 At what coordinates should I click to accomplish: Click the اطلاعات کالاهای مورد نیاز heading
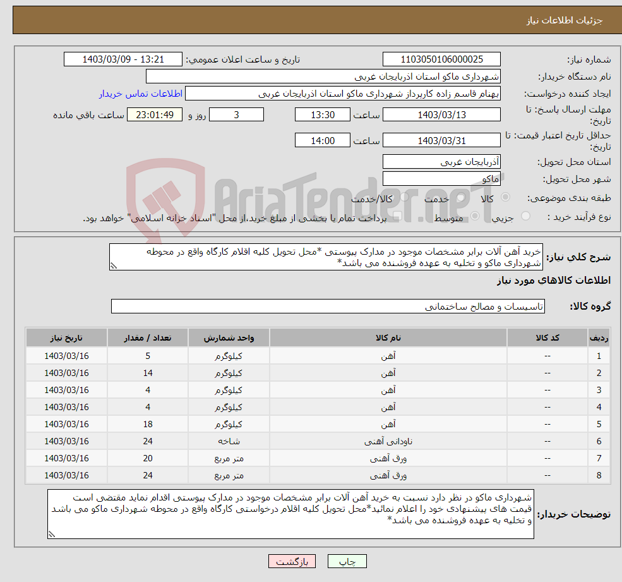[x=554, y=281]
